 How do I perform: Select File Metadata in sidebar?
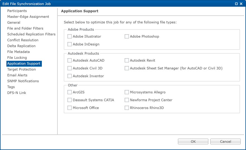[x=18, y=52]
